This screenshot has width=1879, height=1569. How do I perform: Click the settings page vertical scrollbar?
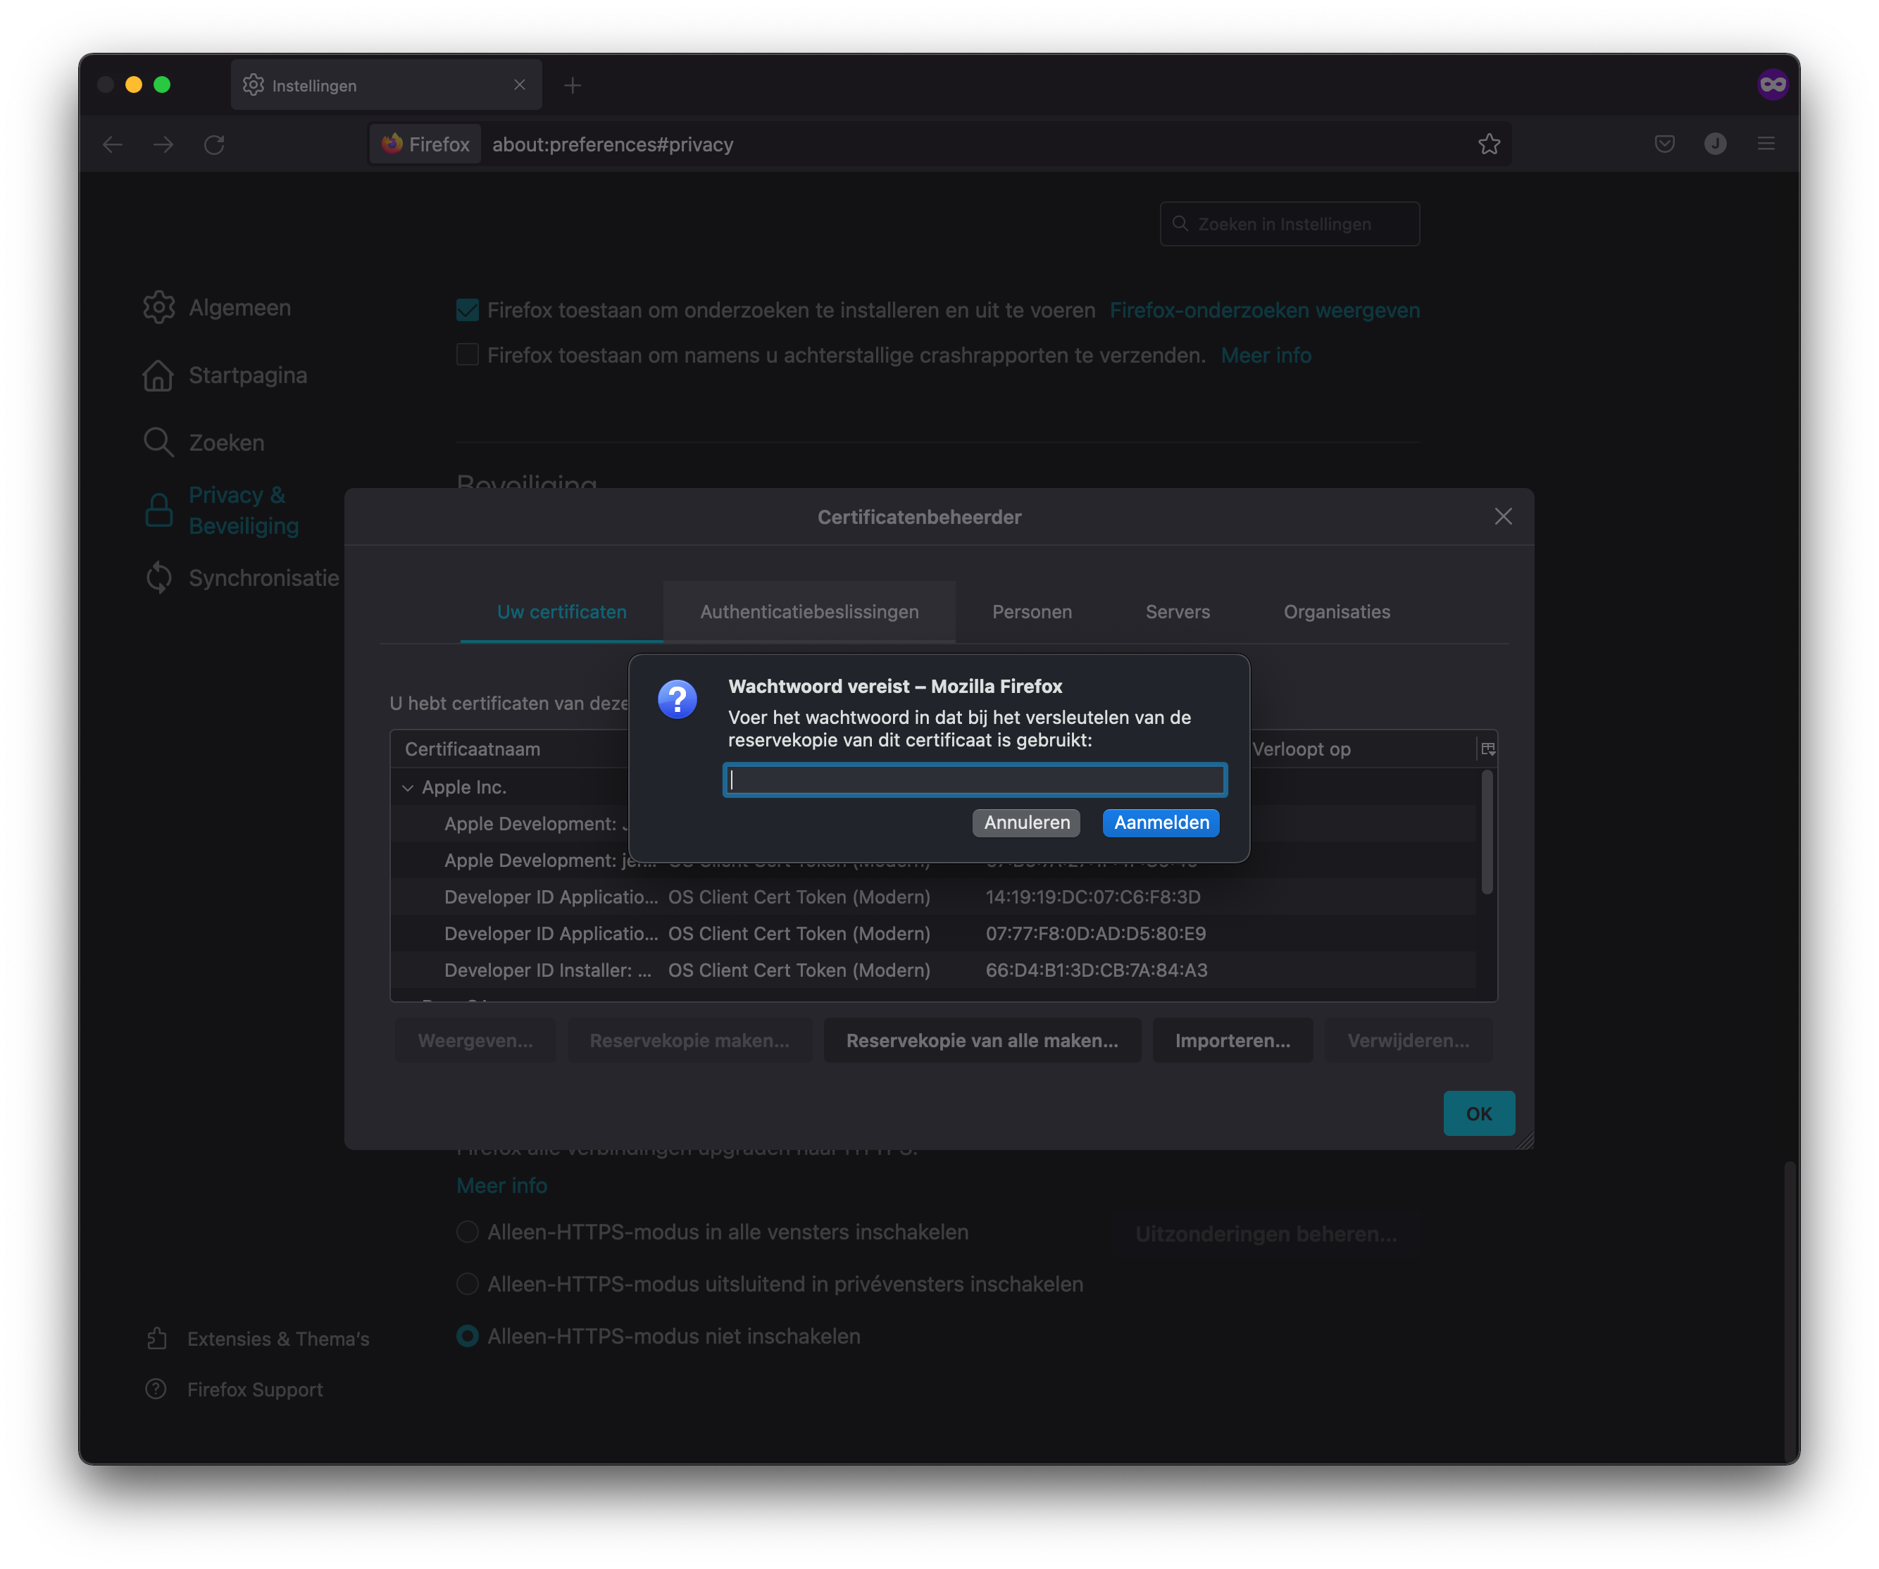tap(1790, 1311)
